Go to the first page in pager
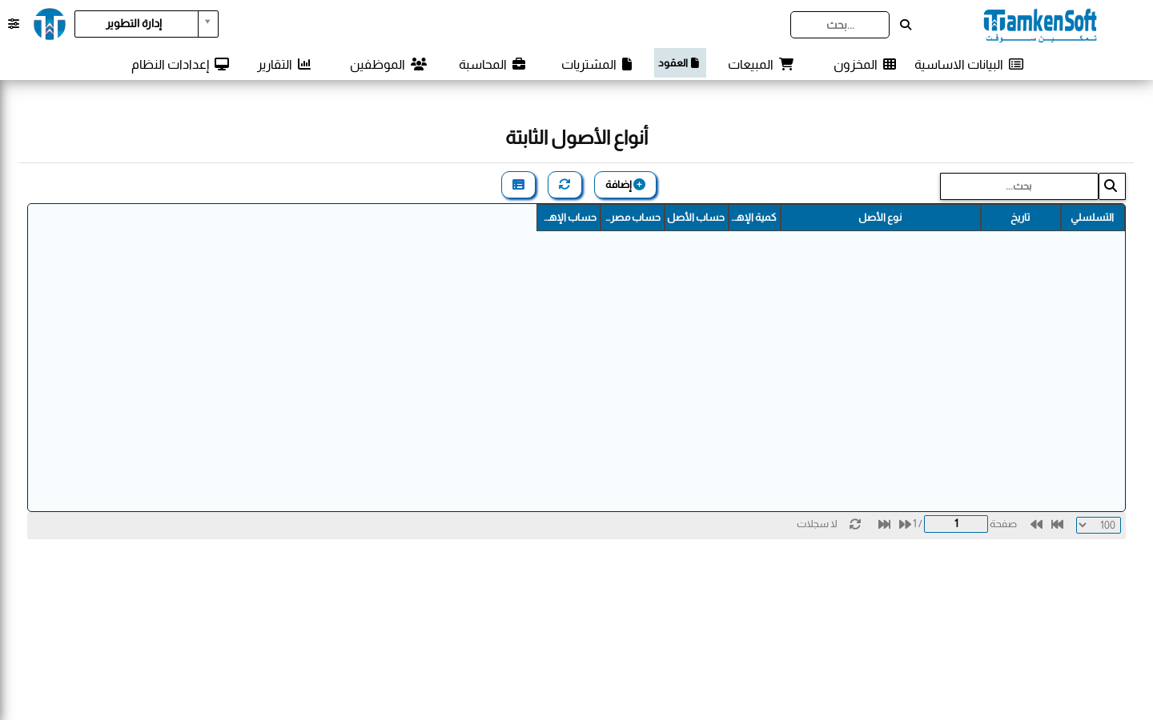 tap(1057, 524)
